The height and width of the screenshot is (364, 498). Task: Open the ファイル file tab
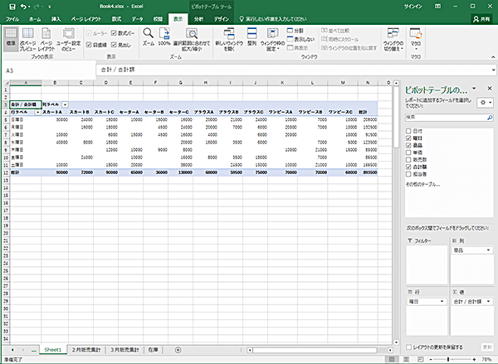point(12,19)
